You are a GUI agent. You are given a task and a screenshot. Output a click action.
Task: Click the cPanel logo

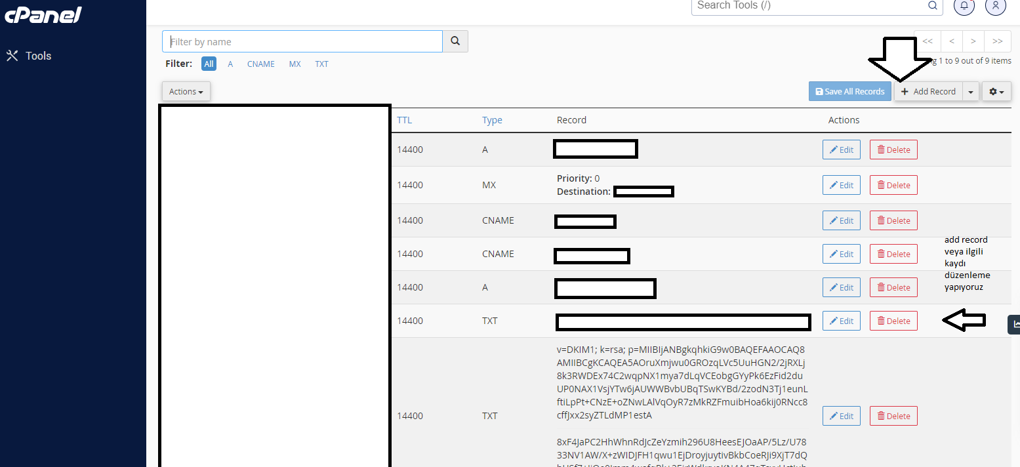(x=43, y=14)
